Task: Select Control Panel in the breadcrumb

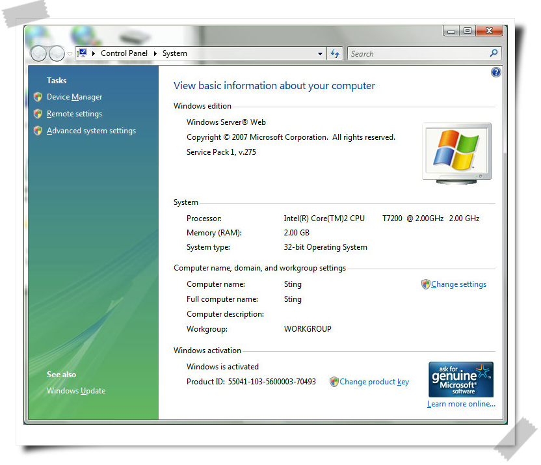Action: click(124, 53)
